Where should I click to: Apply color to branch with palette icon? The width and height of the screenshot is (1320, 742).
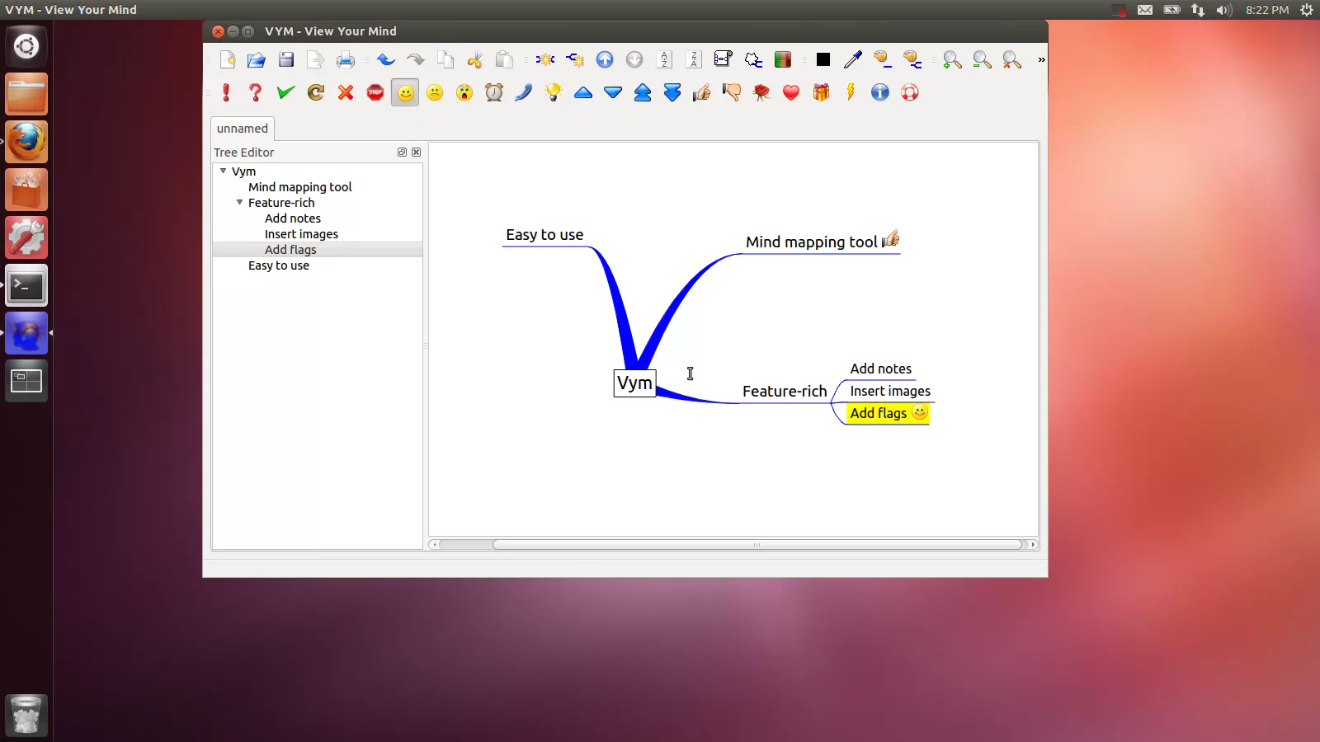click(x=882, y=59)
